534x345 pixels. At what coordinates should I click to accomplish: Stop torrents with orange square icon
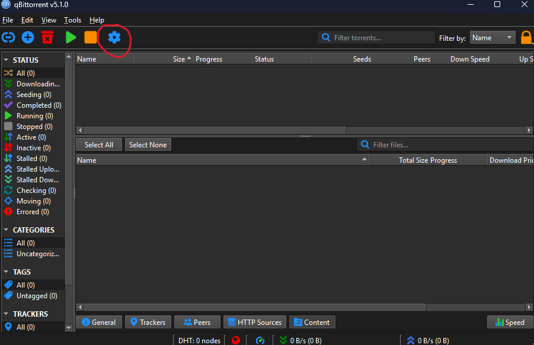pyautogui.click(x=91, y=37)
